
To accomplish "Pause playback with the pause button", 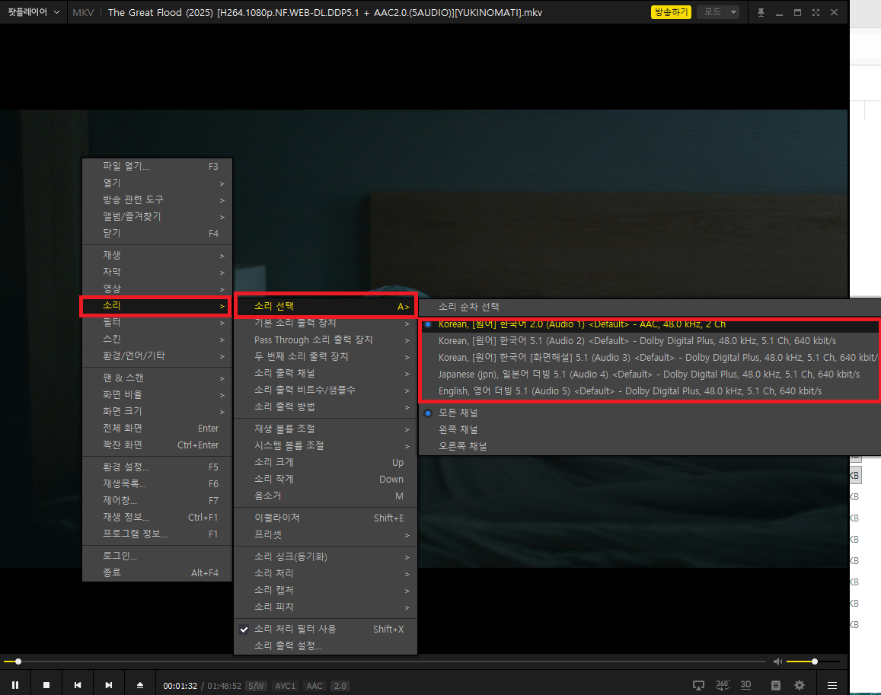I will click(x=15, y=685).
